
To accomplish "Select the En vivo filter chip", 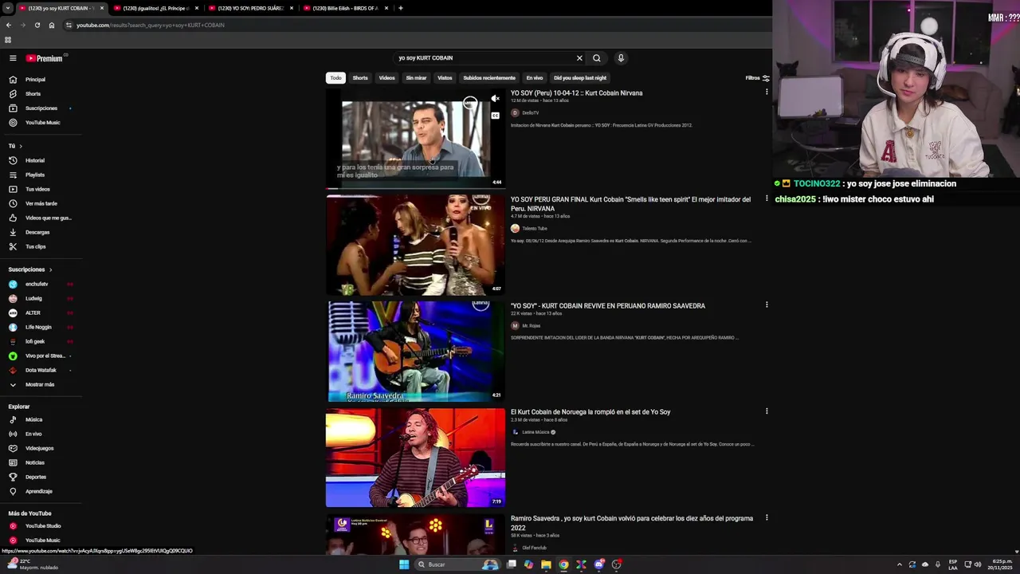I will click(534, 78).
